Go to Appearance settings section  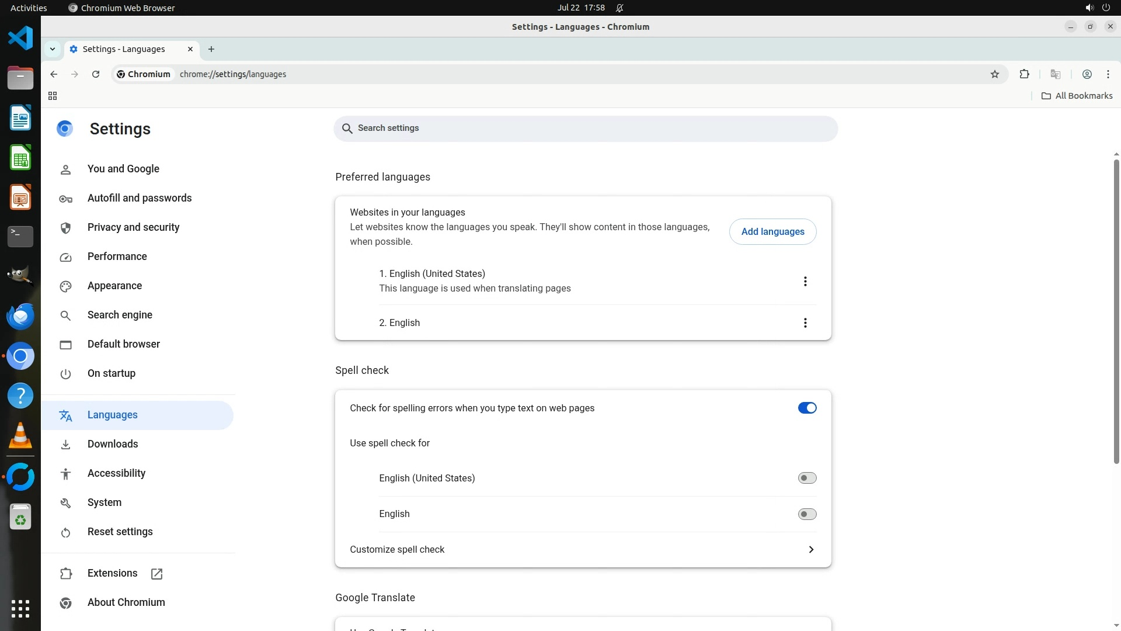point(114,286)
